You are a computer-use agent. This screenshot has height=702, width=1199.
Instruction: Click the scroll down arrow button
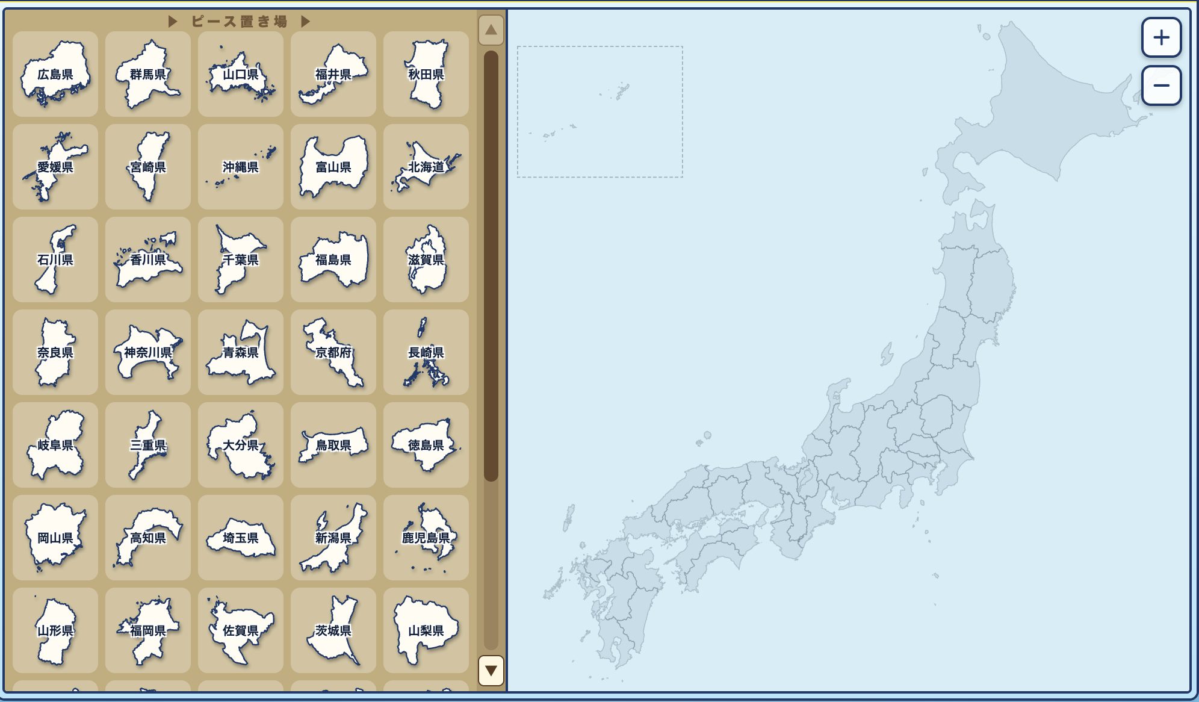point(491,670)
